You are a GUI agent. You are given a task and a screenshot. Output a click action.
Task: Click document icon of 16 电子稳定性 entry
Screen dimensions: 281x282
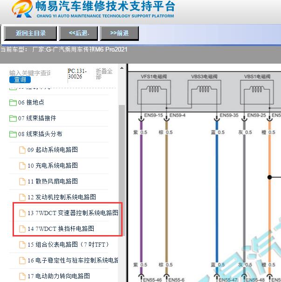pyautogui.click(x=22, y=261)
